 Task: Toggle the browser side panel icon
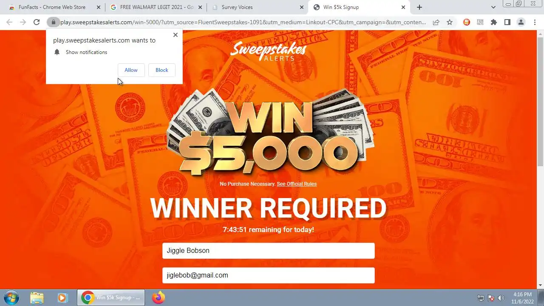pyautogui.click(x=507, y=22)
